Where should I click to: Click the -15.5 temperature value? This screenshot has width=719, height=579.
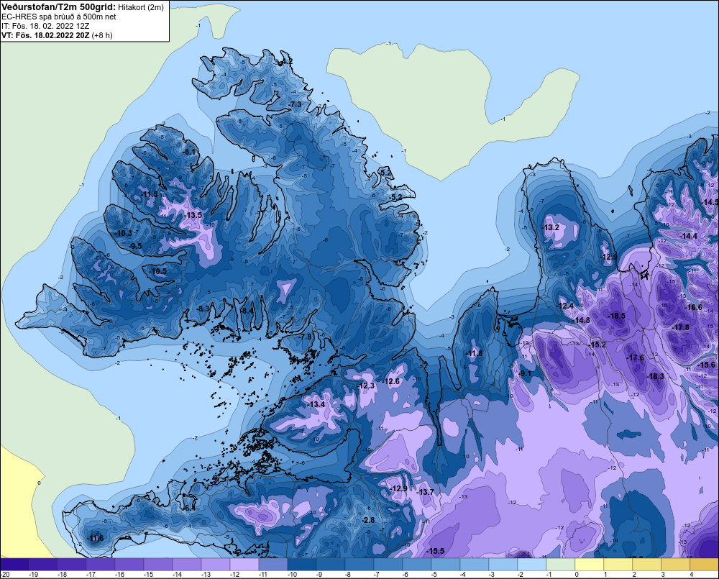pos(435,551)
